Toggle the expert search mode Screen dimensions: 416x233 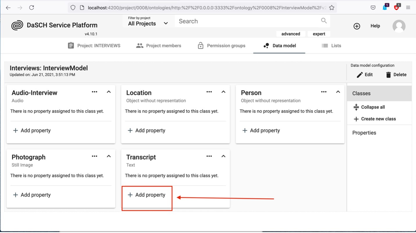pyautogui.click(x=319, y=33)
